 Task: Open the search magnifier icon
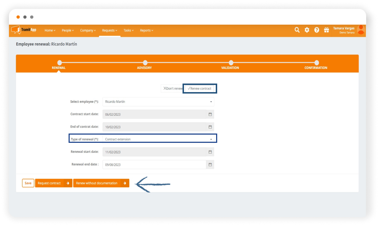297,30
